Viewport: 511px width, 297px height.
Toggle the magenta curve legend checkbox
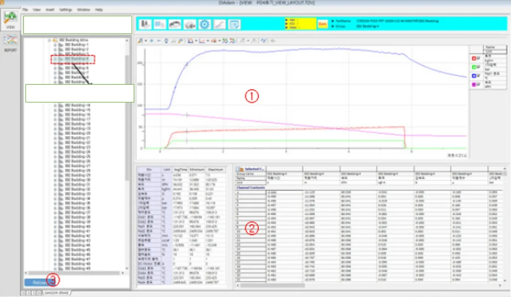[x=478, y=84]
